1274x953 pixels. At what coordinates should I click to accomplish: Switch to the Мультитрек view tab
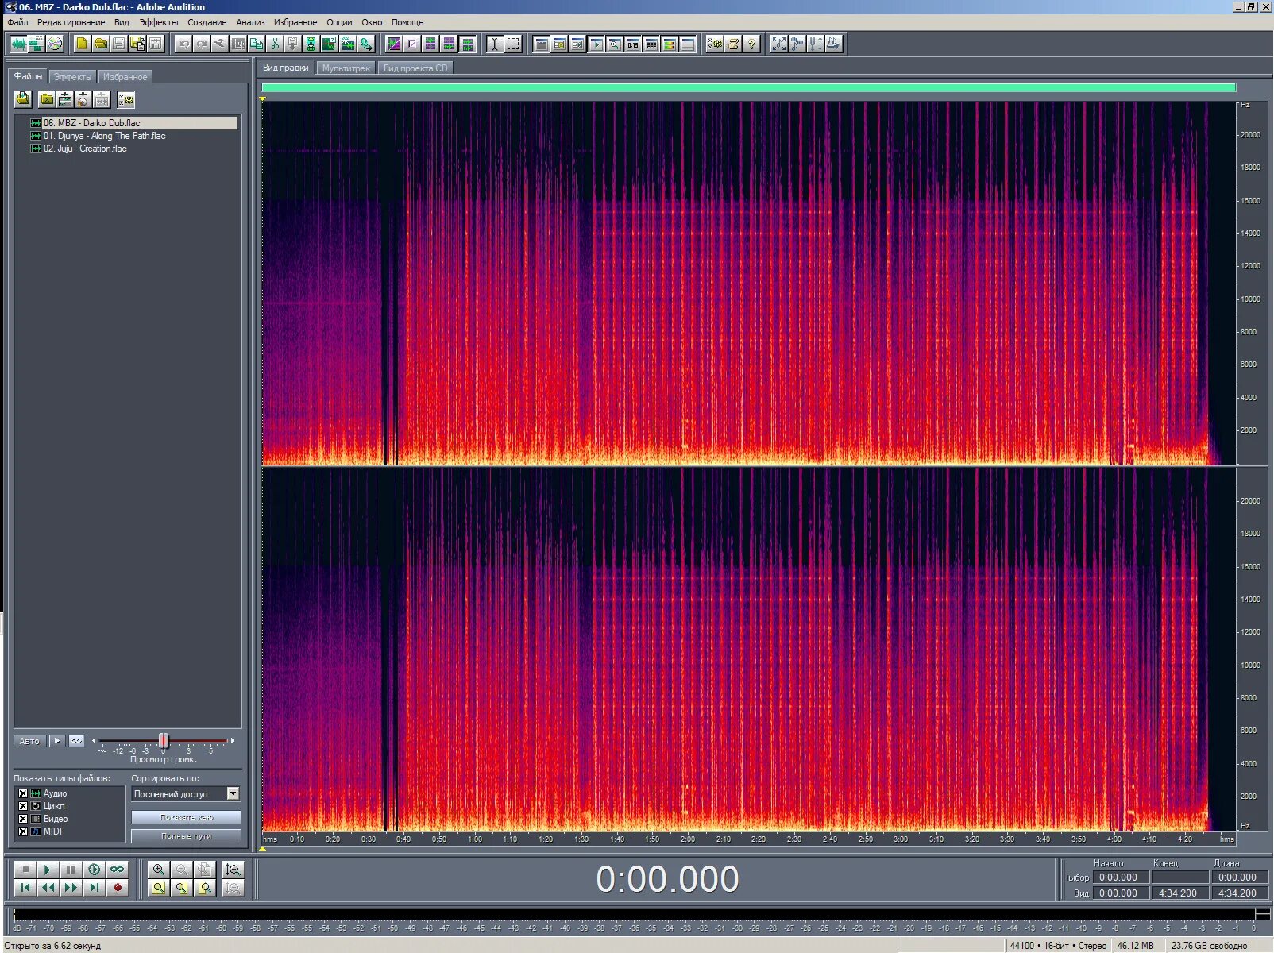[x=346, y=68]
